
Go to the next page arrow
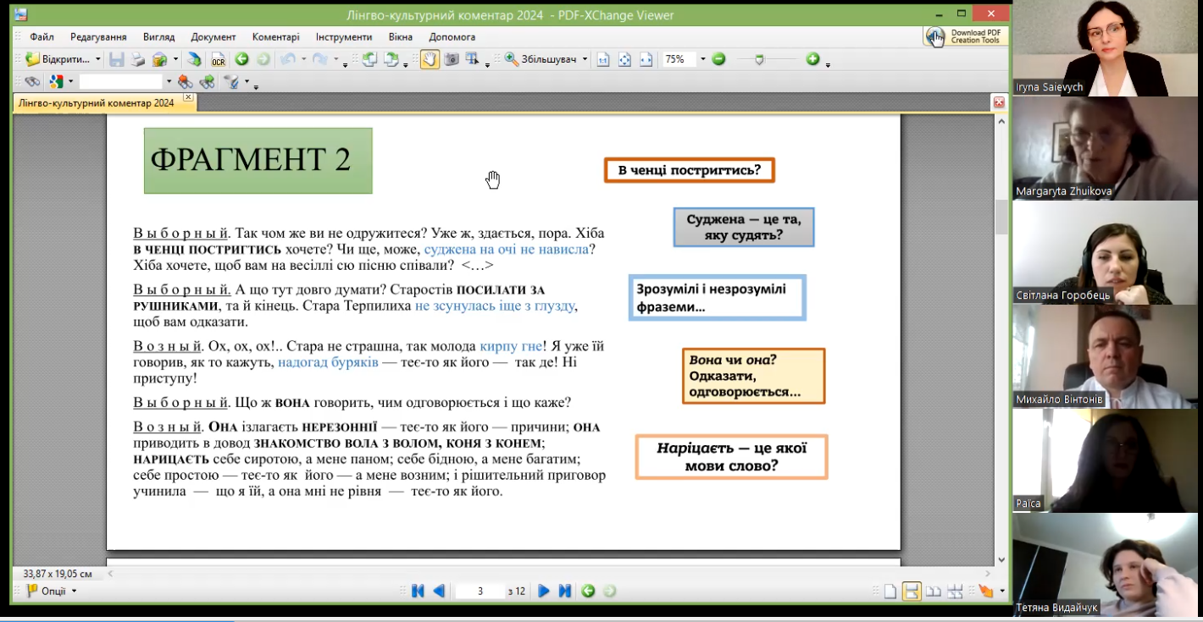544,591
